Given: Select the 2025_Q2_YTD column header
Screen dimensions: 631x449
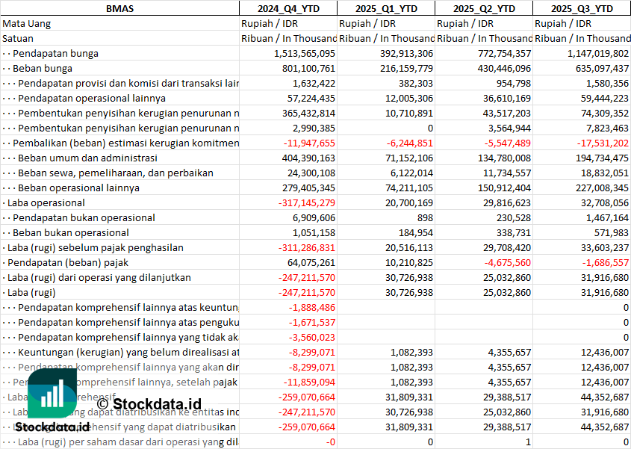Looking at the screenshot, I should (484, 8).
